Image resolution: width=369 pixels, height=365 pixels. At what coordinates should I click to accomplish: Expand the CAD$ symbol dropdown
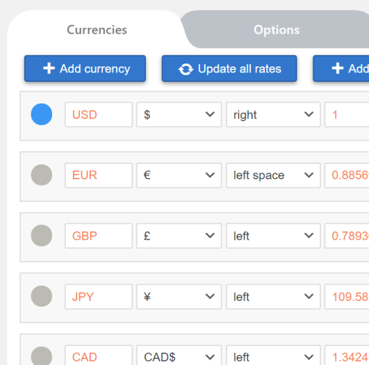179,357
